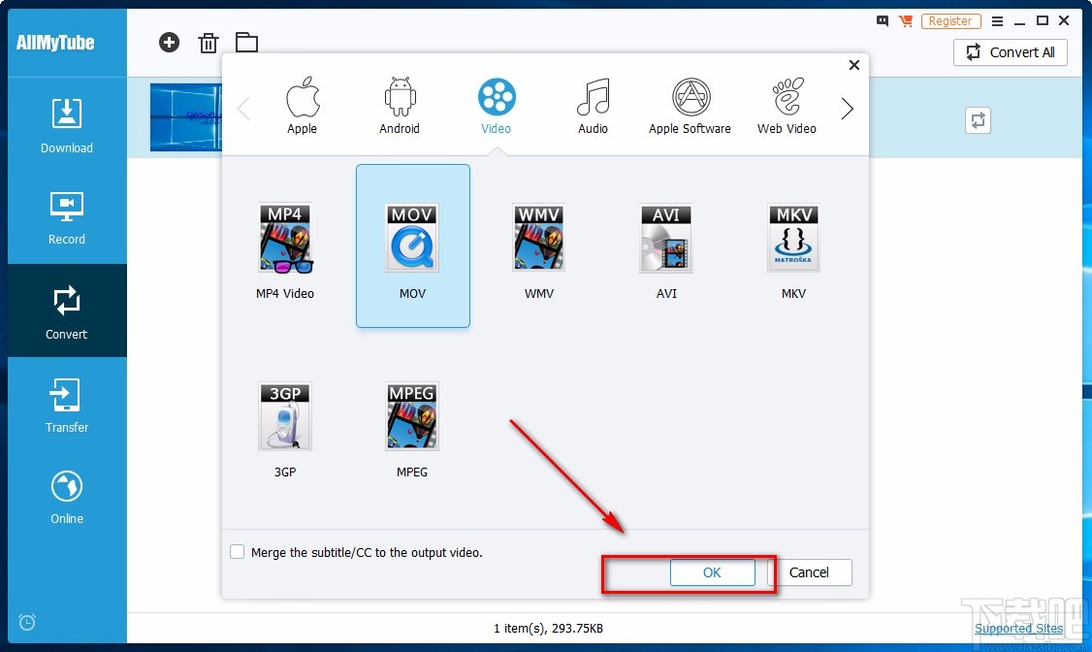Screen dimensions: 1092x652
Task: Click the trash delete icon
Action: (x=208, y=43)
